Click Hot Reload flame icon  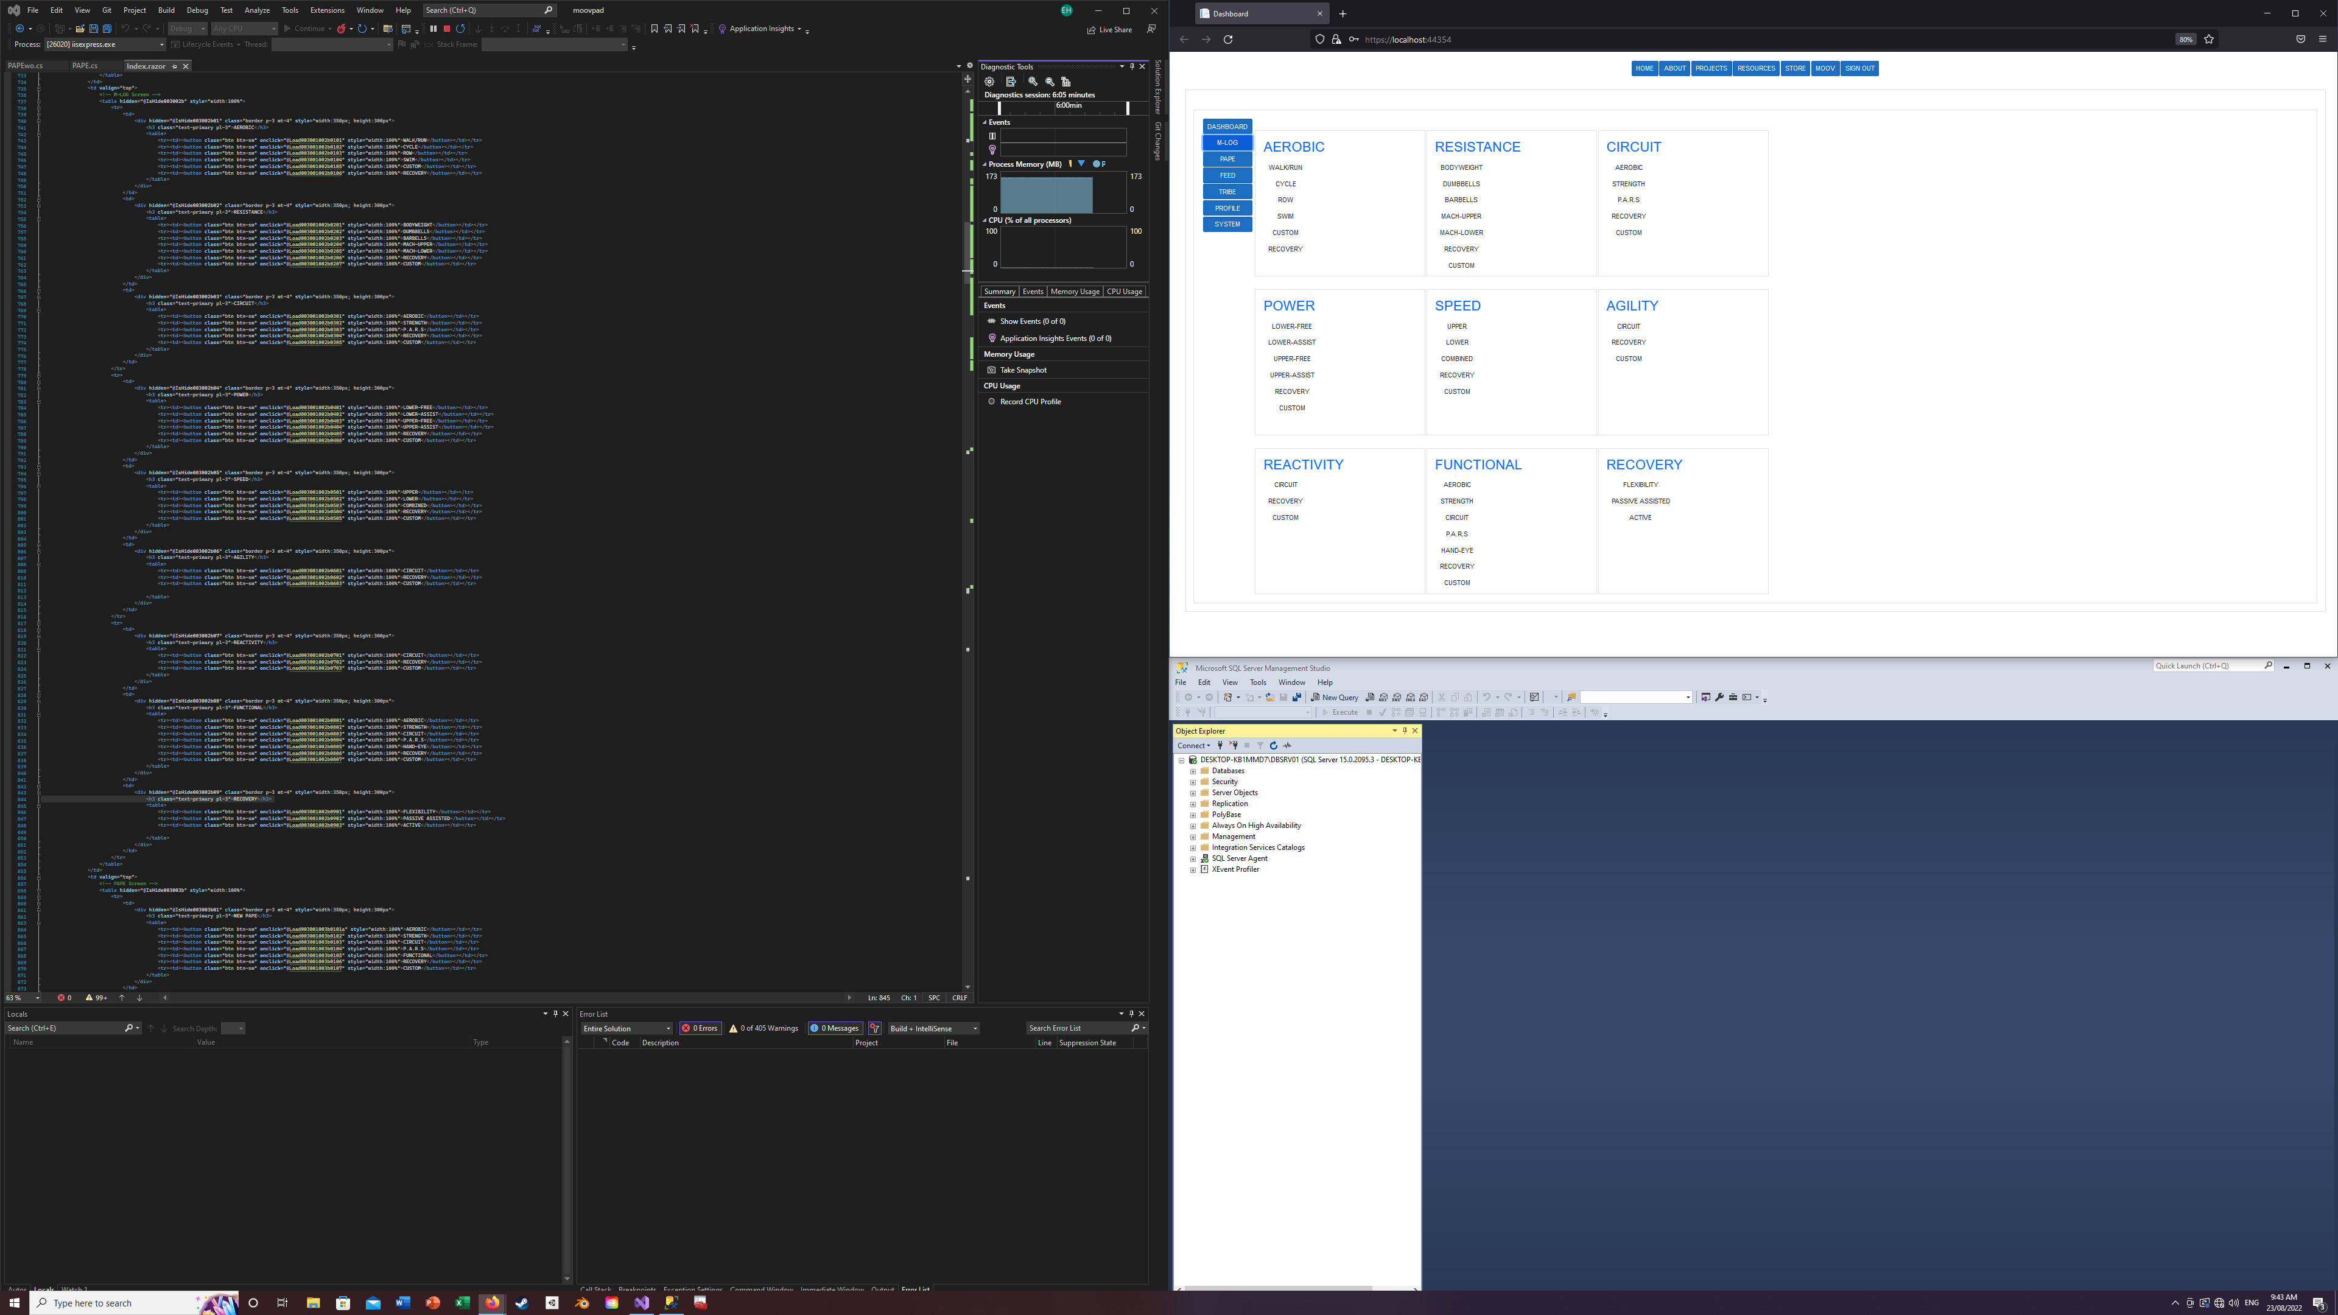(x=341, y=29)
